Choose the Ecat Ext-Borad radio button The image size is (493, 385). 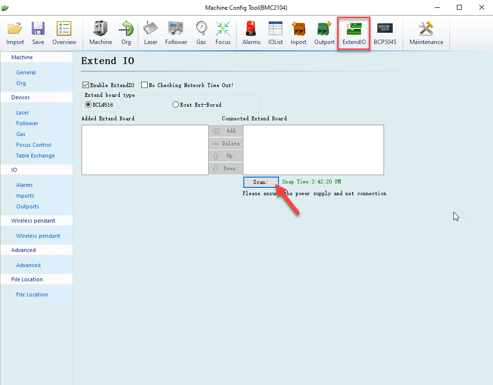(176, 105)
